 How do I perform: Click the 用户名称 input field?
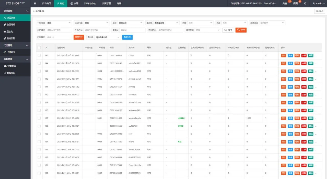pyautogui.click(x=59, y=30)
